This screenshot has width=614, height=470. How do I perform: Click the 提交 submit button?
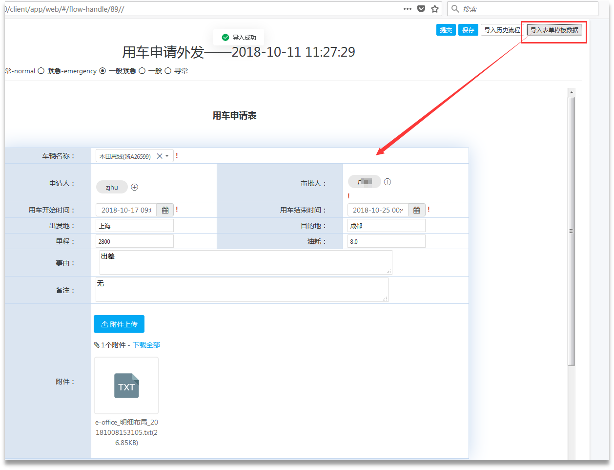pos(446,30)
